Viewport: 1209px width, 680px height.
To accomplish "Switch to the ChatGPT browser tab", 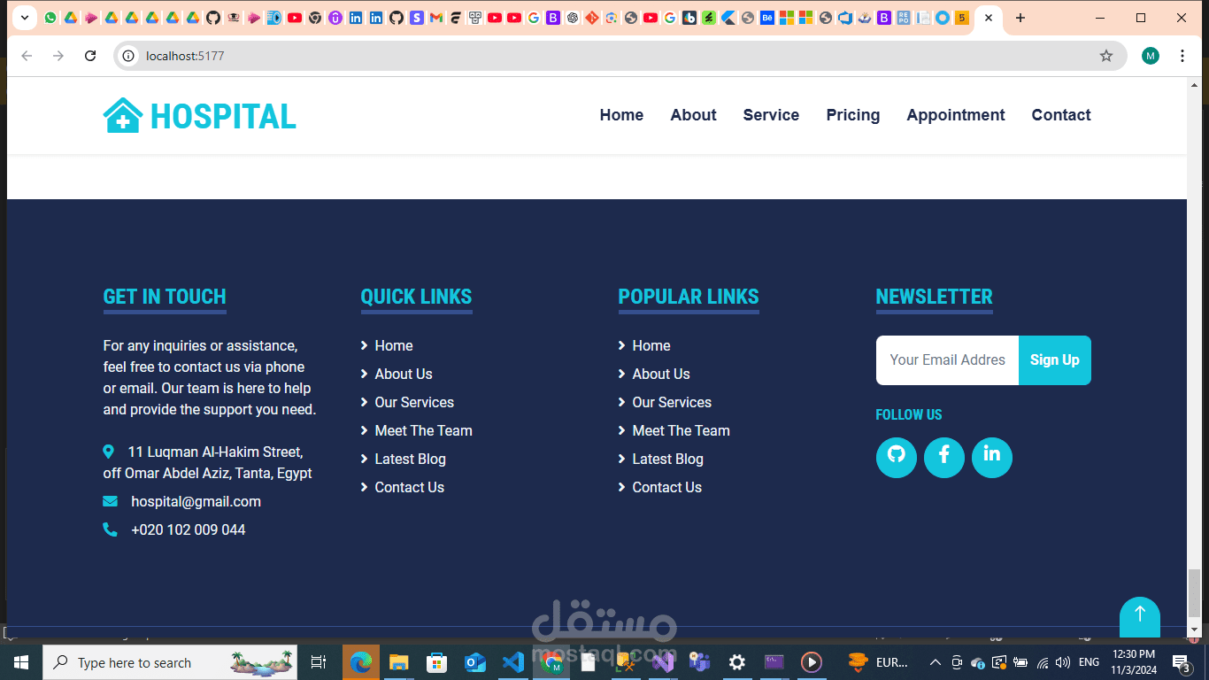I will (x=573, y=18).
